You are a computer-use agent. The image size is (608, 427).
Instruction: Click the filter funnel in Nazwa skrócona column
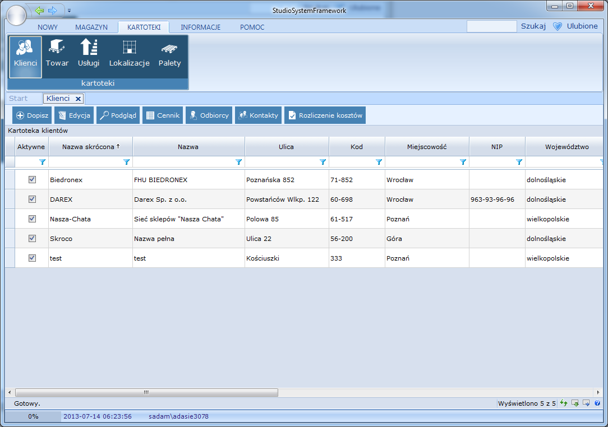(126, 162)
